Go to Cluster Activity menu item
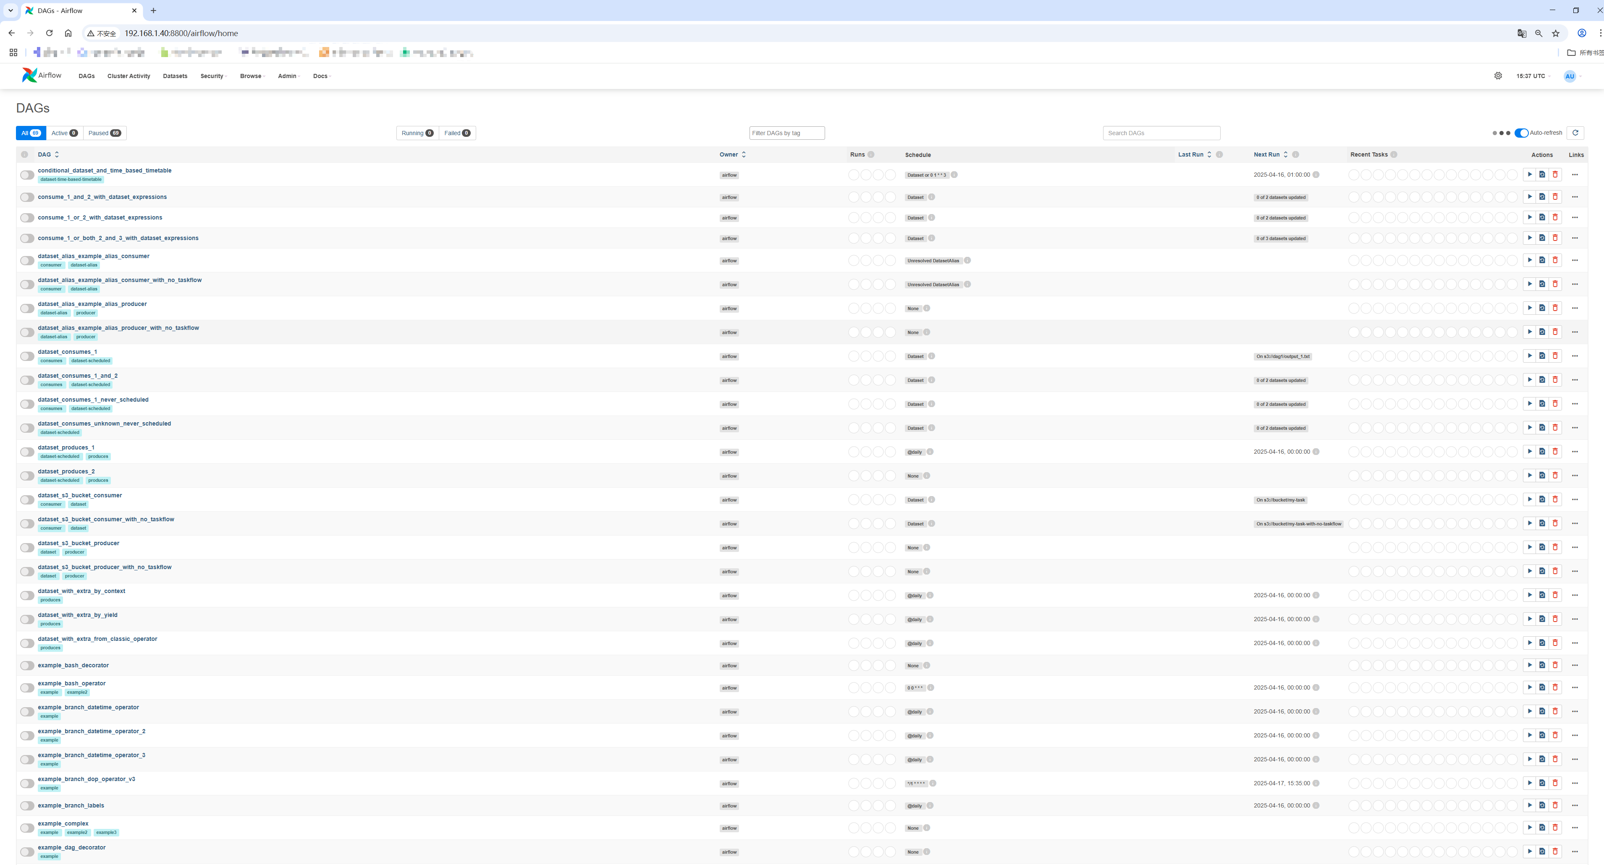Viewport: 1604px width, 865px height. coord(128,76)
